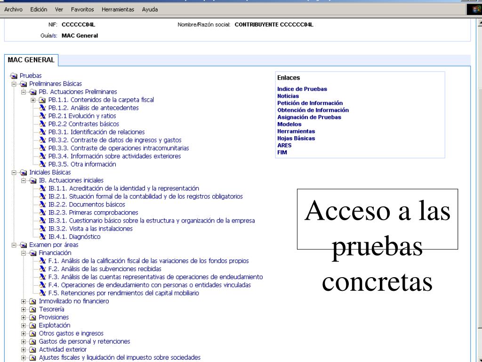Click the icon beside F.4. Operaciones de endeudamiento

(43, 285)
